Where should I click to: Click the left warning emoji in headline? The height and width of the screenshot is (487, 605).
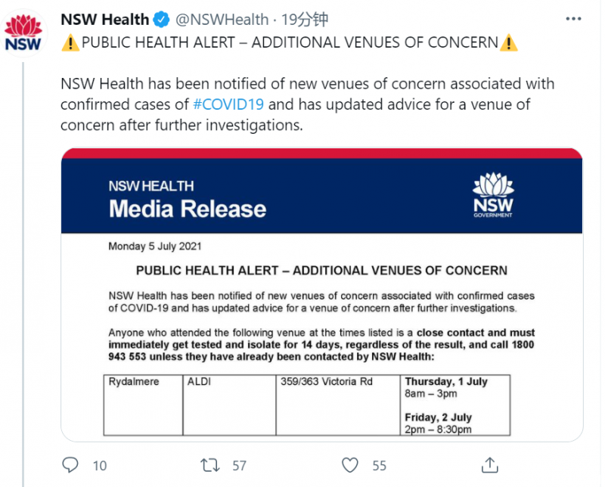pos(70,42)
